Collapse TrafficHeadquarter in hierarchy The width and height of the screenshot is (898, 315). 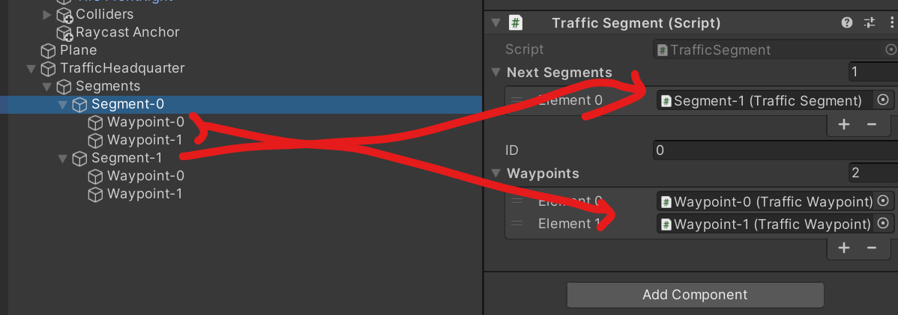click(x=31, y=69)
